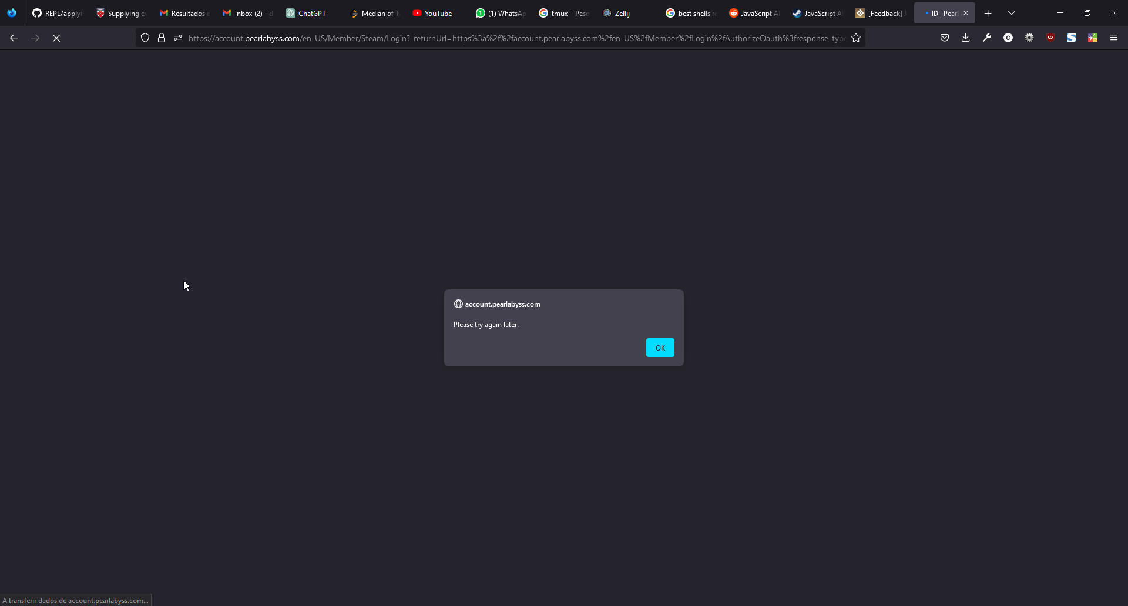The image size is (1128, 606).
Task: Open site permissions icon in address bar
Action: pos(177,38)
